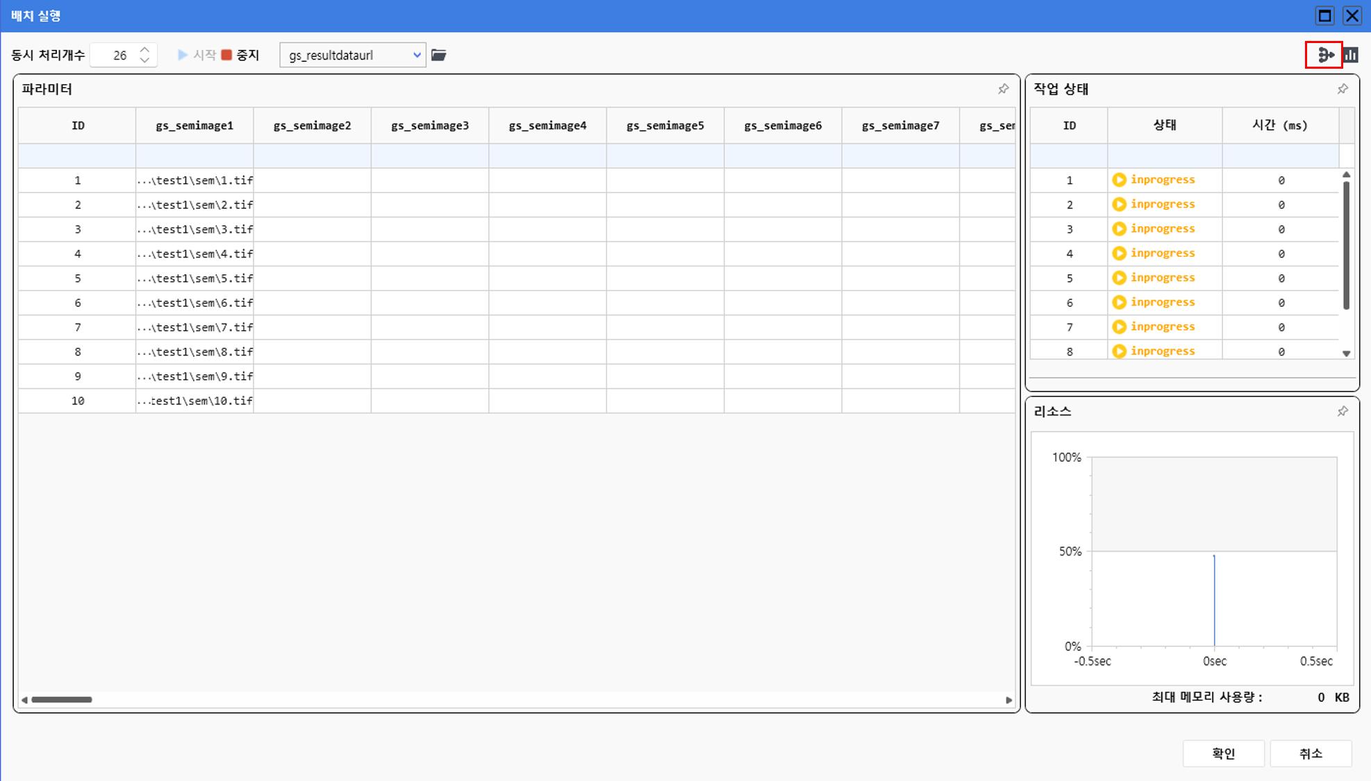Screen dimensions: 1371x781
Task: Select the test1\sem\5.tif cell in row 5
Action: [194, 278]
